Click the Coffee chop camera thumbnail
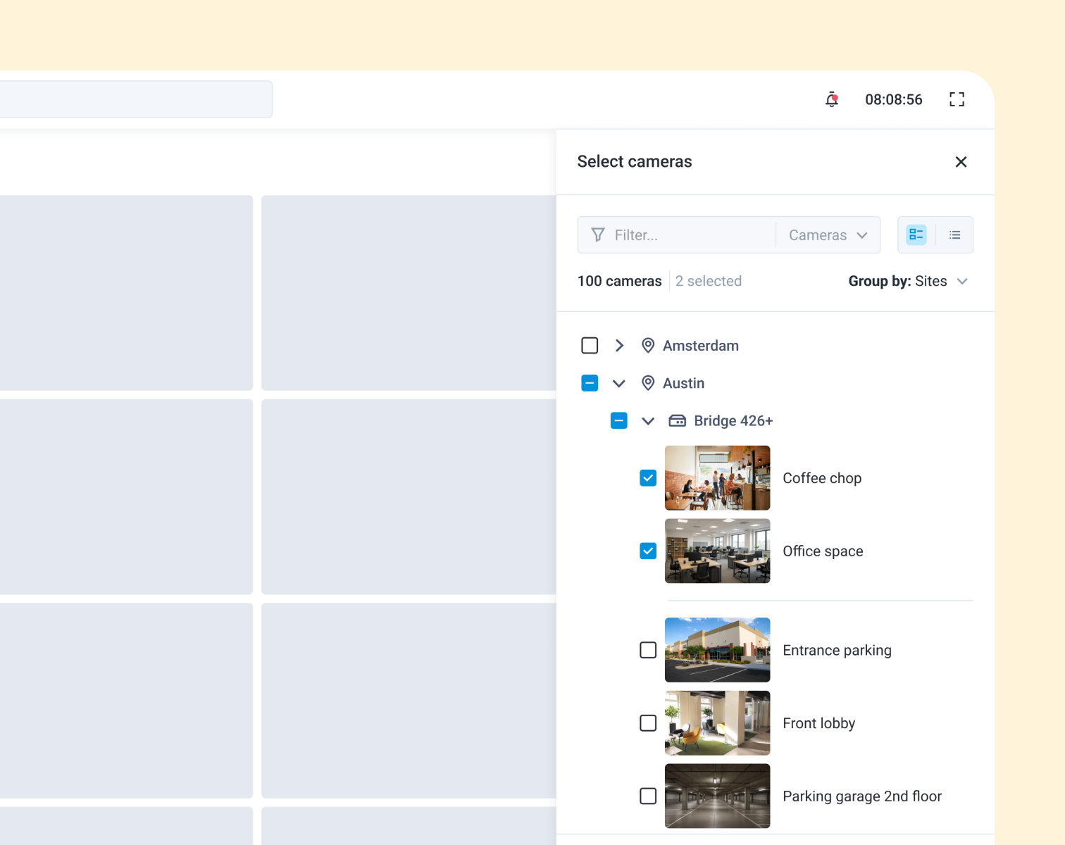1065x845 pixels. click(x=717, y=478)
